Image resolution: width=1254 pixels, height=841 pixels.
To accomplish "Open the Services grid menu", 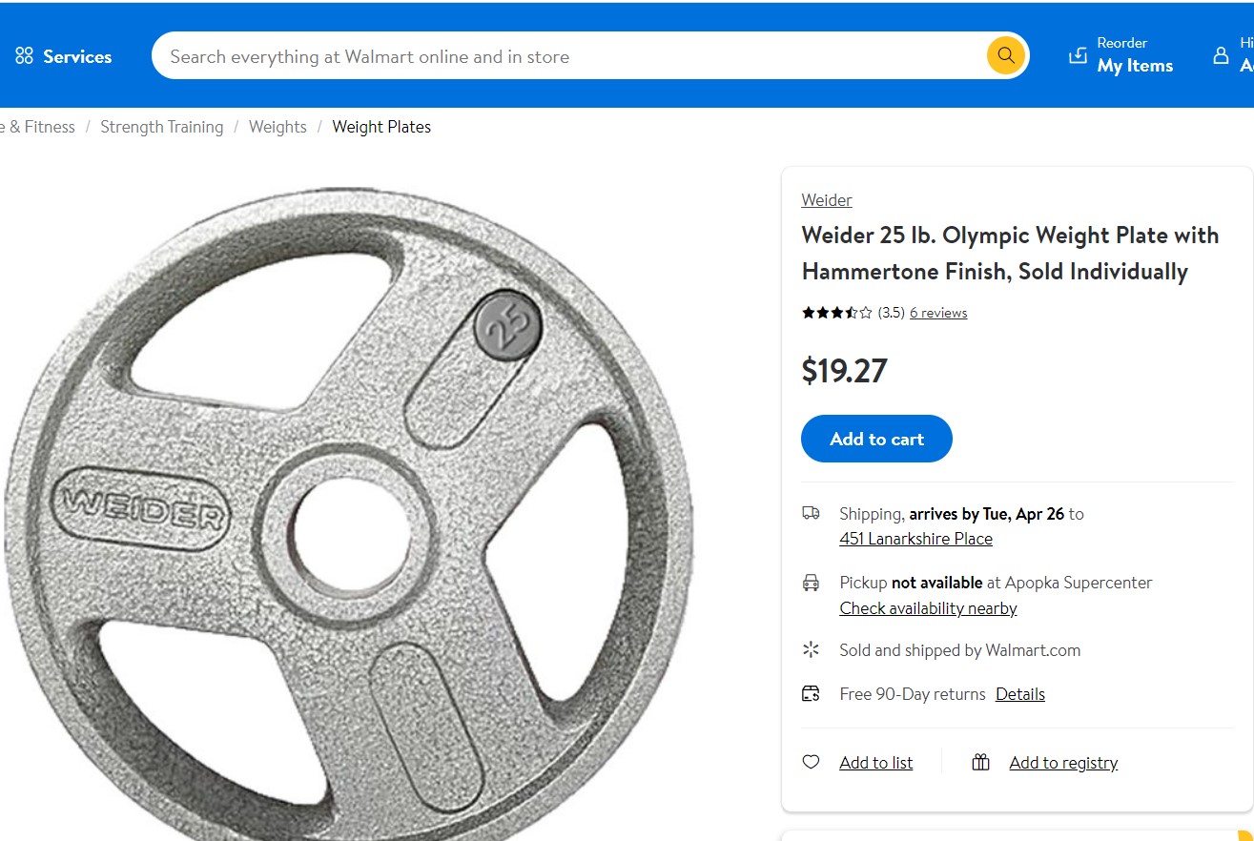I will click(25, 56).
